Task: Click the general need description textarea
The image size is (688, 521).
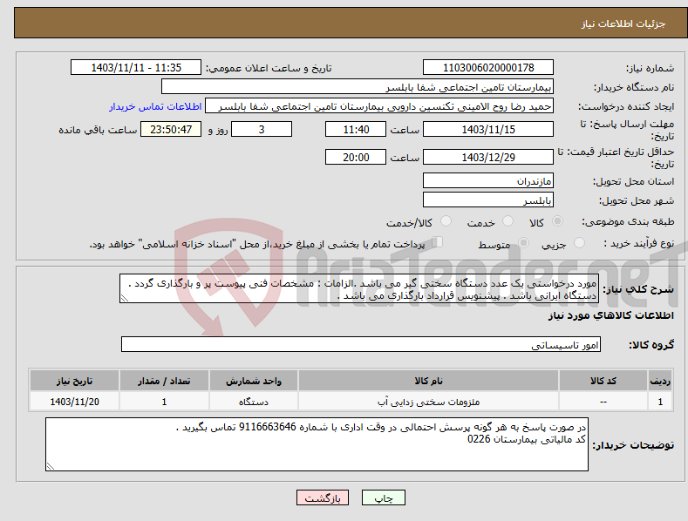Action: click(x=359, y=288)
